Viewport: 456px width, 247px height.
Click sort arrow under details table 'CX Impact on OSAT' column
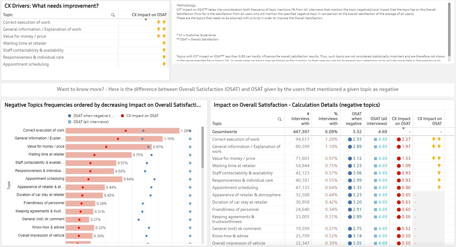tap(403, 129)
